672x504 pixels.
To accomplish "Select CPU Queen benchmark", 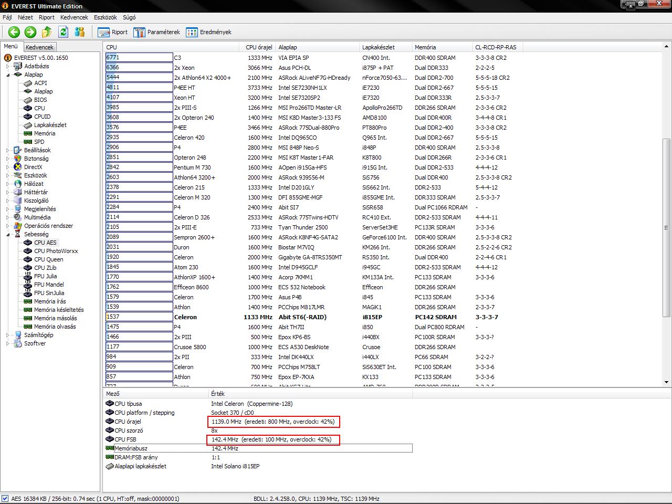I will [44, 259].
